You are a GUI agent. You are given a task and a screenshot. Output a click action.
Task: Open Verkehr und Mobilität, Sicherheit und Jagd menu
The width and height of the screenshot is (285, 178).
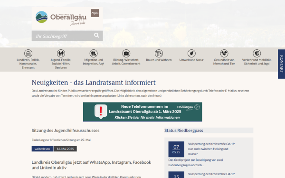coord(256,62)
